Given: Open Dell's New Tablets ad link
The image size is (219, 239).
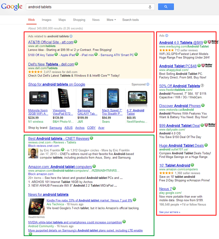Looking at the screenshot, I should [x=51, y=64].
